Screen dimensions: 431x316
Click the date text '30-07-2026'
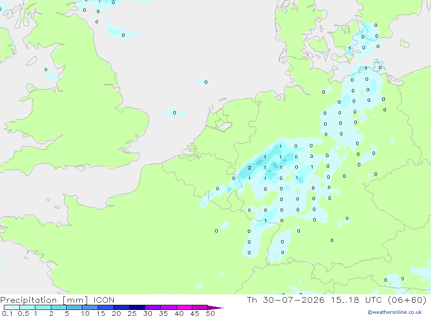294,300
